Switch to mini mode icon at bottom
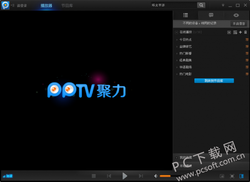 click(x=222, y=176)
